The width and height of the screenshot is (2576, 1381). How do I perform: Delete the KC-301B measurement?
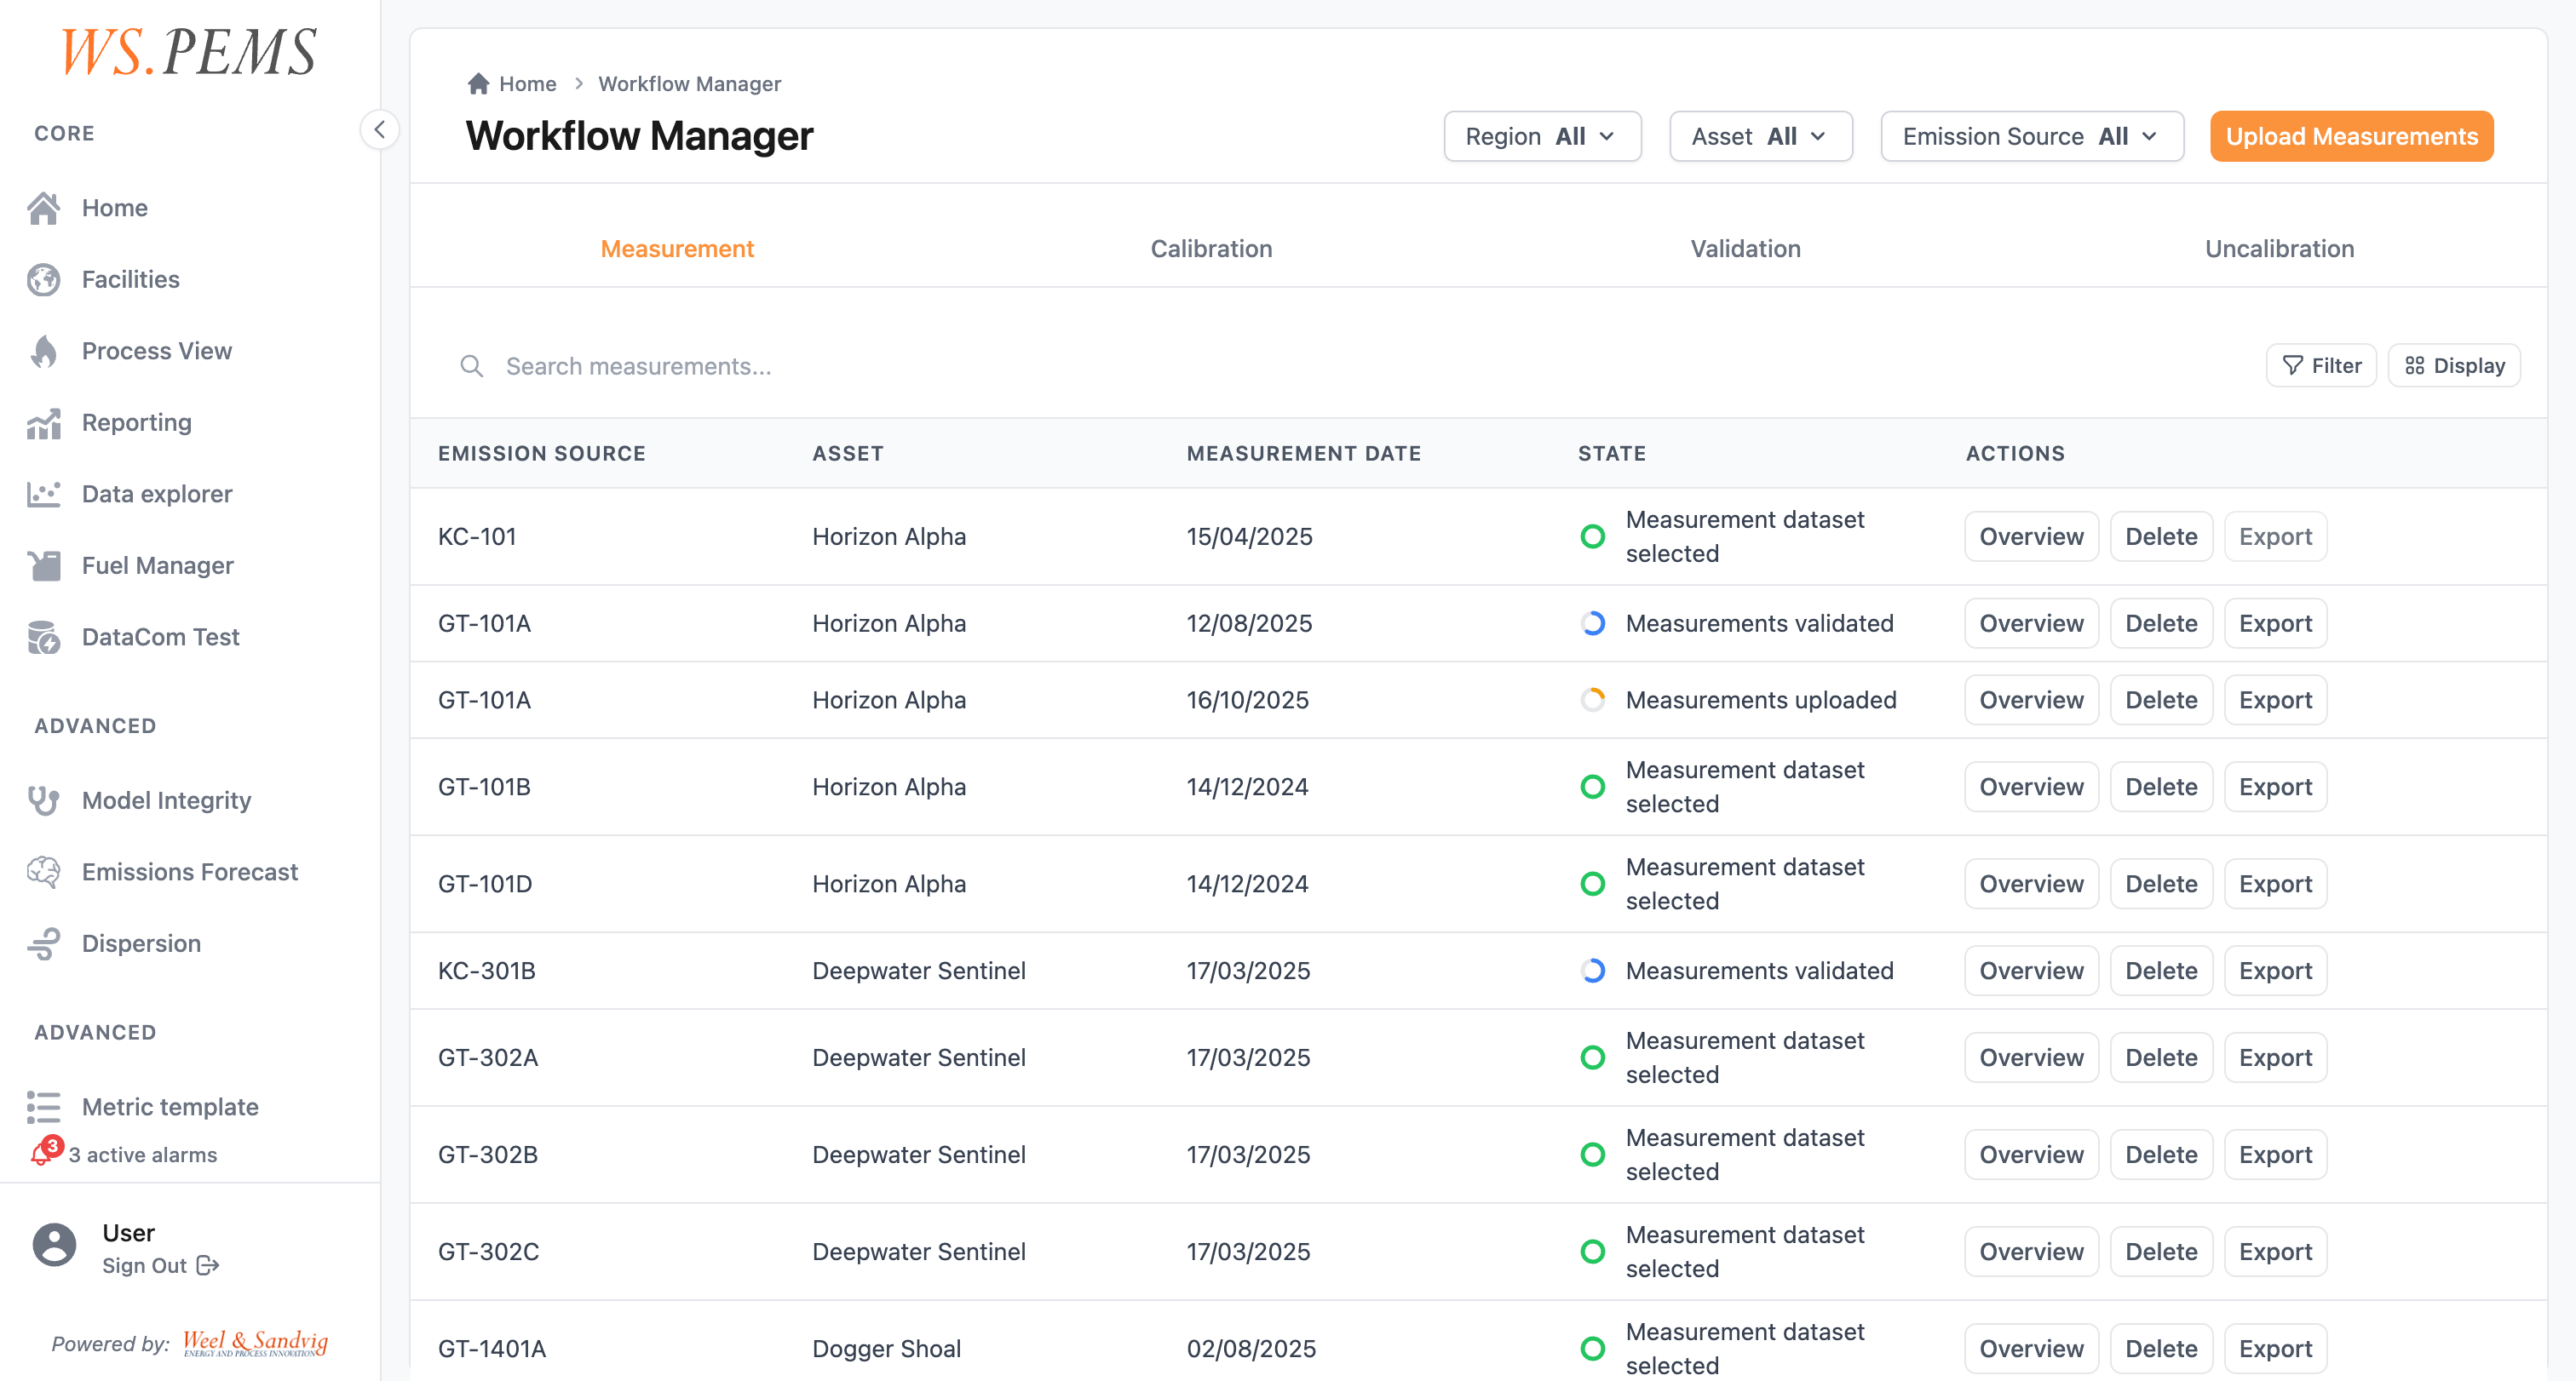[2161, 971]
